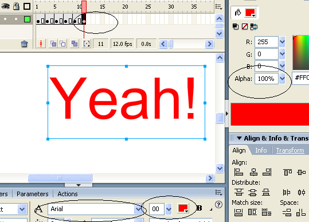Click the timeline vertical scroll up arrow
The width and height of the screenshot is (309, 222).
click(x=220, y=18)
